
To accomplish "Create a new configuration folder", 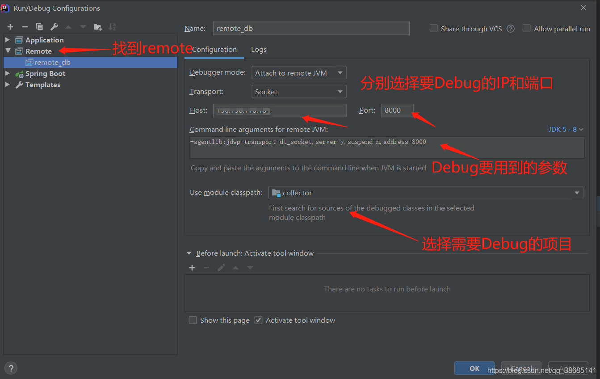I will point(97,26).
